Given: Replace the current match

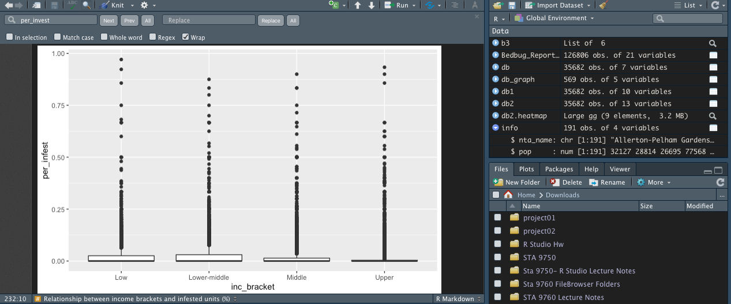Looking at the screenshot, I should 271,20.
